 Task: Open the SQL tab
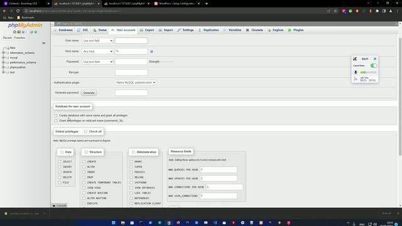pyautogui.click(x=83, y=30)
